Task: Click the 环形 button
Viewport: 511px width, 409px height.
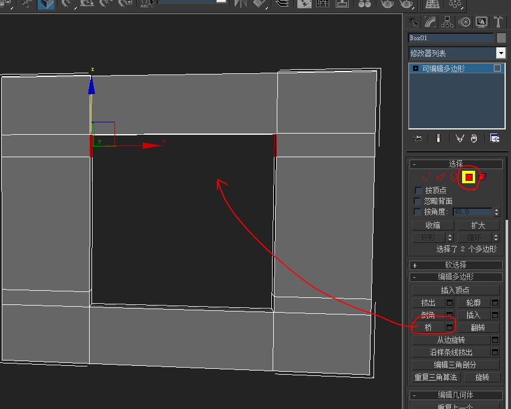Action: point(428,238)
